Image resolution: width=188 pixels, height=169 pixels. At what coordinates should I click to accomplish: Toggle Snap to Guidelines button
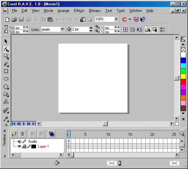coord(132,29)
